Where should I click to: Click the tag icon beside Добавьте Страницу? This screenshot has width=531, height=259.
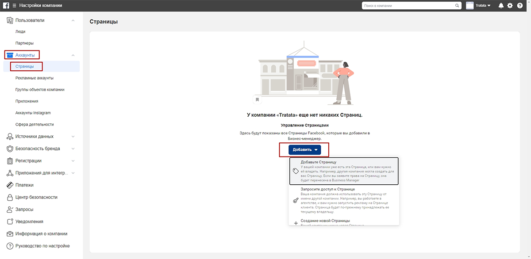(x=296, y=171)
